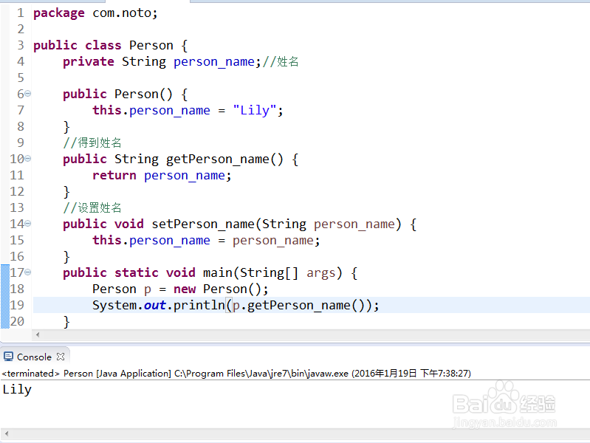Click 'com.noto;' package name on line 1

(x=125, y=13)
